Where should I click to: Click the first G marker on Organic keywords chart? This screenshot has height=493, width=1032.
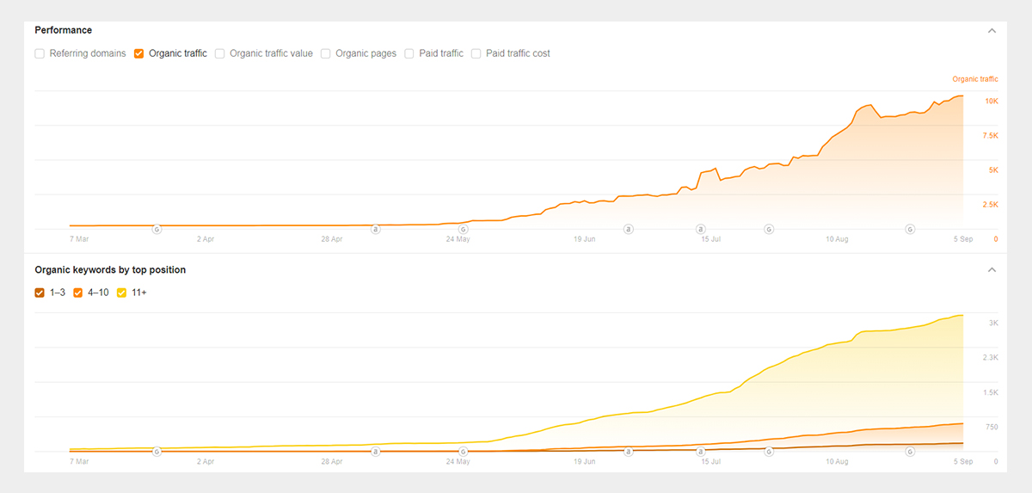click(x=157, y=451)
